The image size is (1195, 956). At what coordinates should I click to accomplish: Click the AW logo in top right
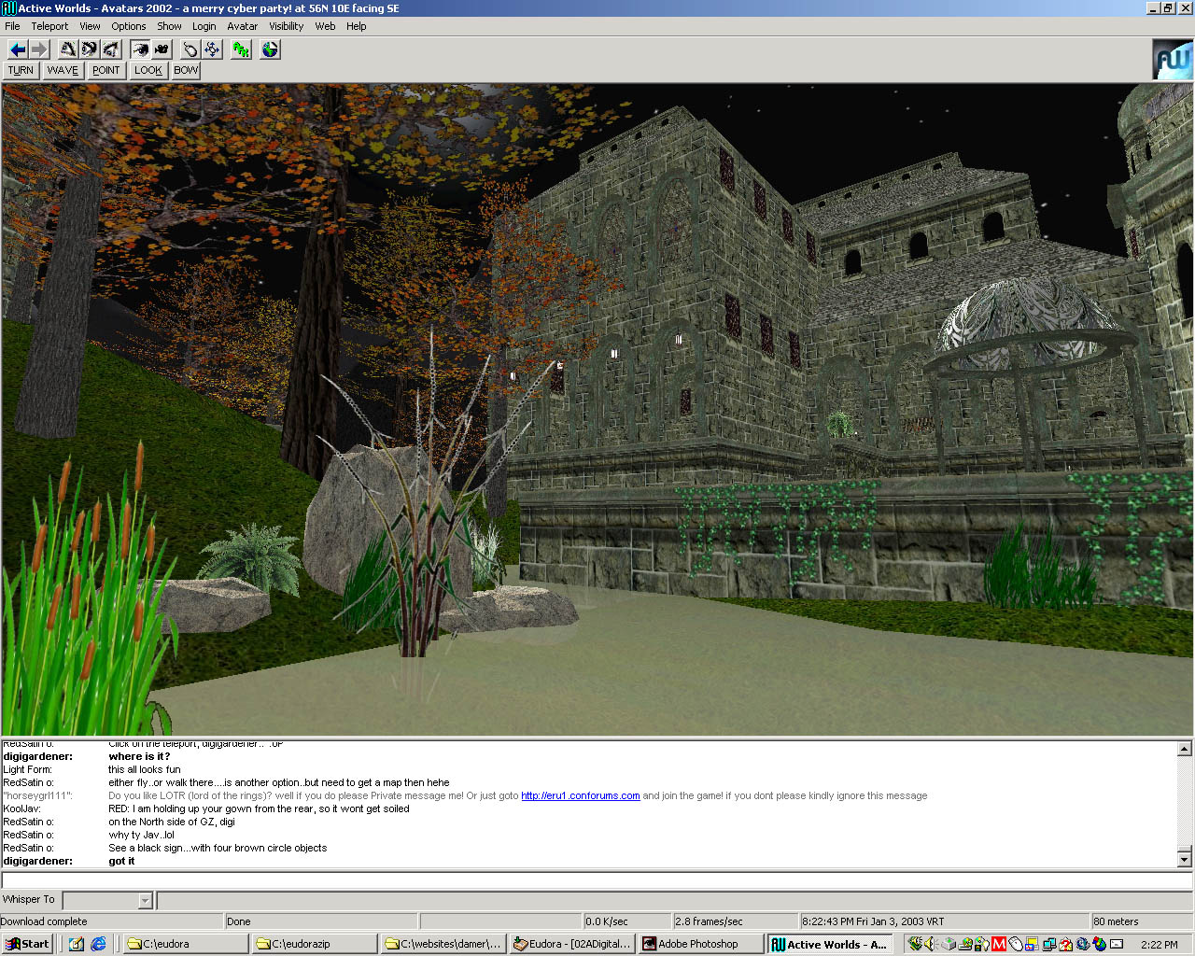[1172, 60]
